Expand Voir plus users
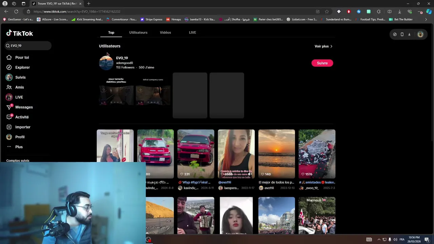434x244 pixels. coord(323,46)
